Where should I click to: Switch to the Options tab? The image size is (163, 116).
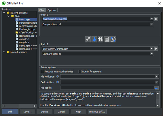[x=52, y=10]
